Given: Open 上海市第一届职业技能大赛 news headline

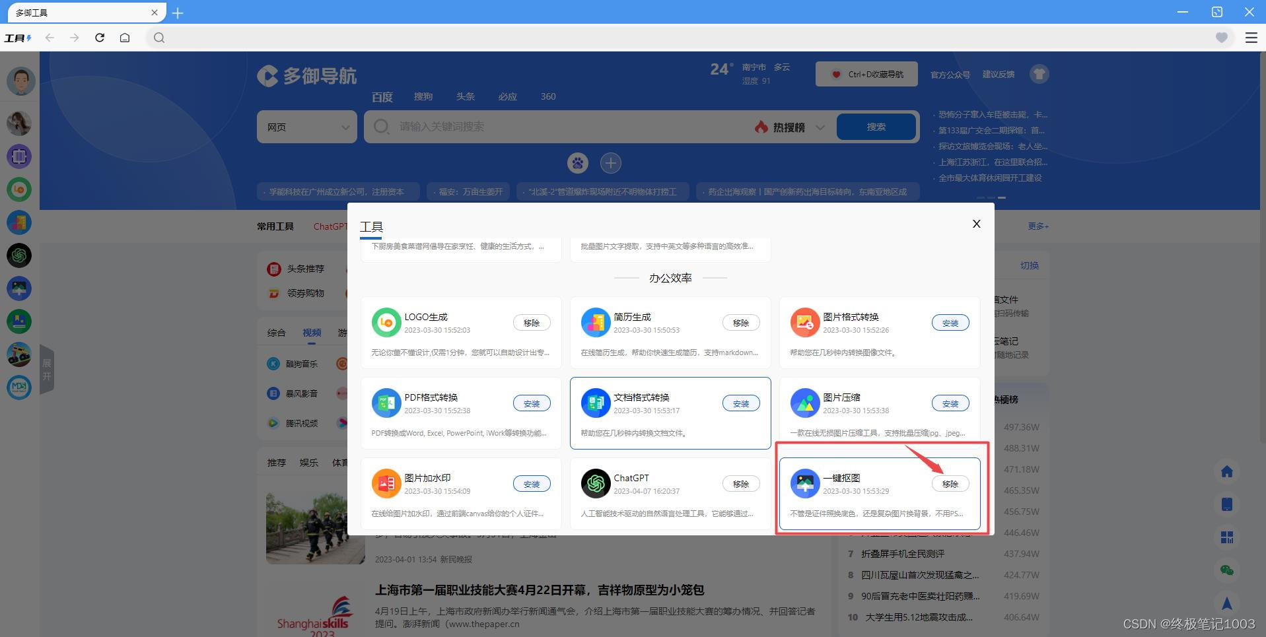Looking at the screenshot, I should point(540,589).
